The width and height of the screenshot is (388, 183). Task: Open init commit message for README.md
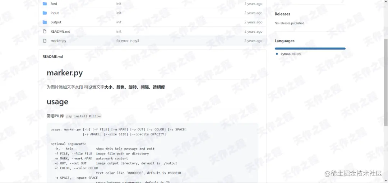[119, 32]
